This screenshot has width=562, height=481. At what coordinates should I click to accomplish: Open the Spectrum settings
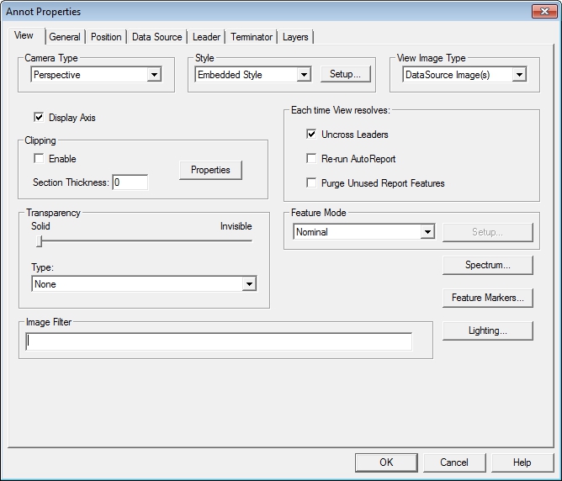[488, 265]
